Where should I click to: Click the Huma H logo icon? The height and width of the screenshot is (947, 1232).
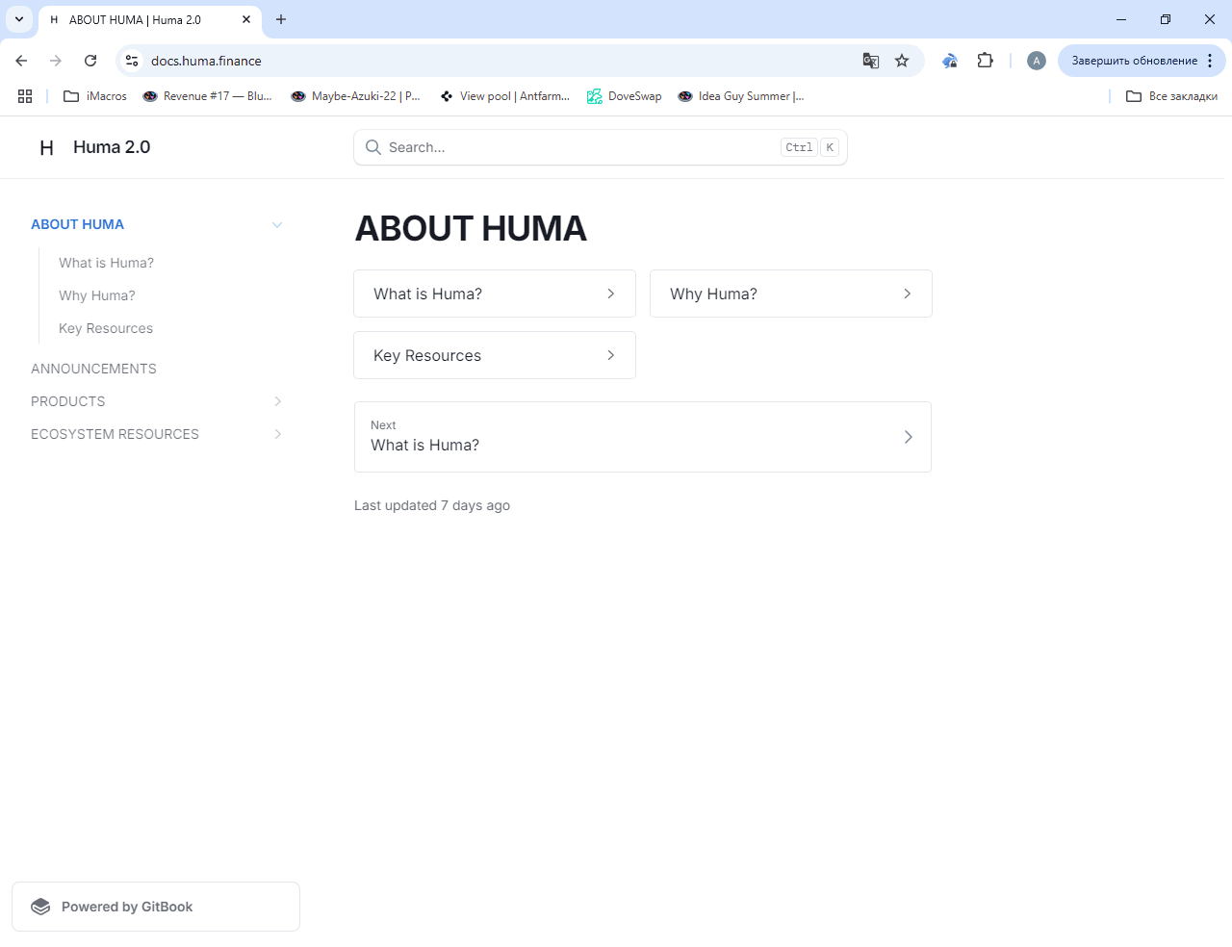pos(46,147)
